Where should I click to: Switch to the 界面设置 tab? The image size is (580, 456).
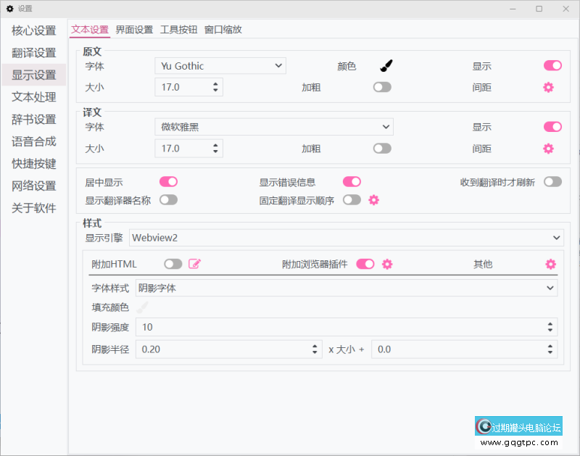(134, 30)
